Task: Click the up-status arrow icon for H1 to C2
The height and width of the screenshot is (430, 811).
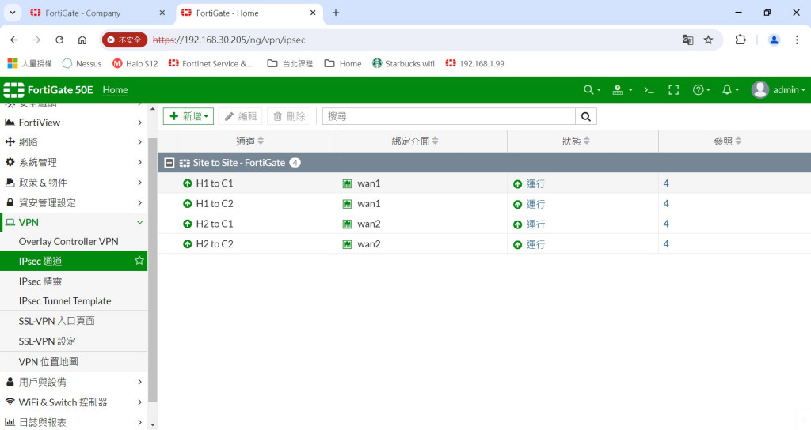Action: coord(187,203)
